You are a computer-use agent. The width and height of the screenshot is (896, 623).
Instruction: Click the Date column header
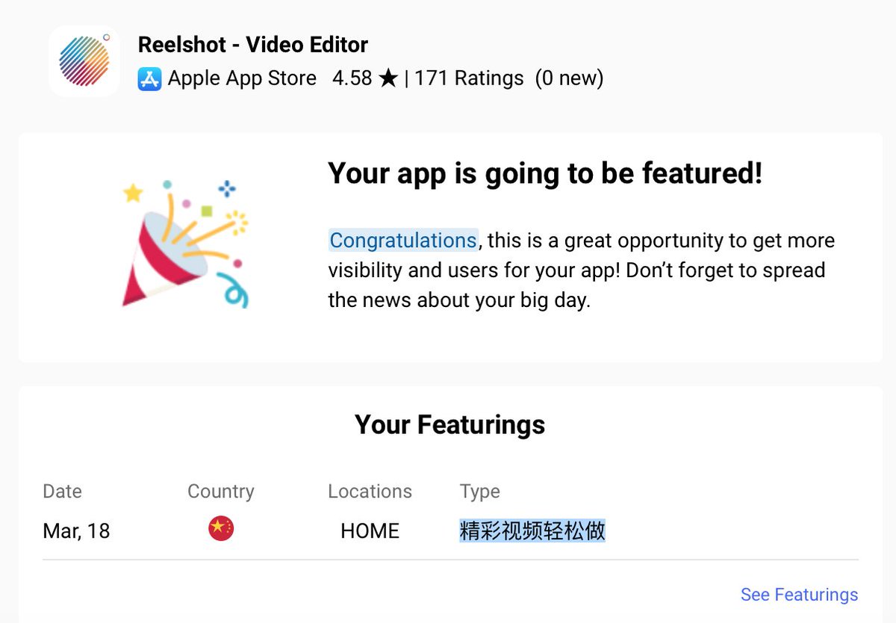(63, 492)
